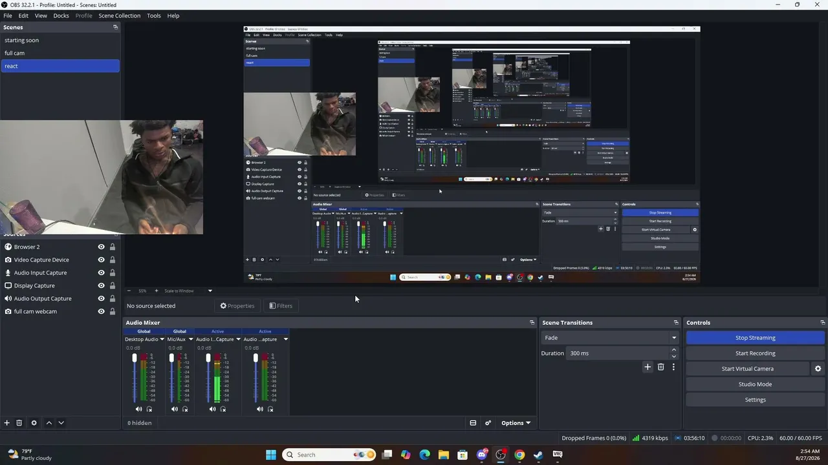
Task: Move source down with the down arrow
Action: click(x=61, y=423)
